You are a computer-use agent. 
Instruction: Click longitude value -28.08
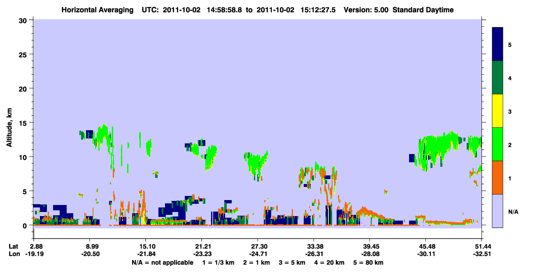coord(370,254)
